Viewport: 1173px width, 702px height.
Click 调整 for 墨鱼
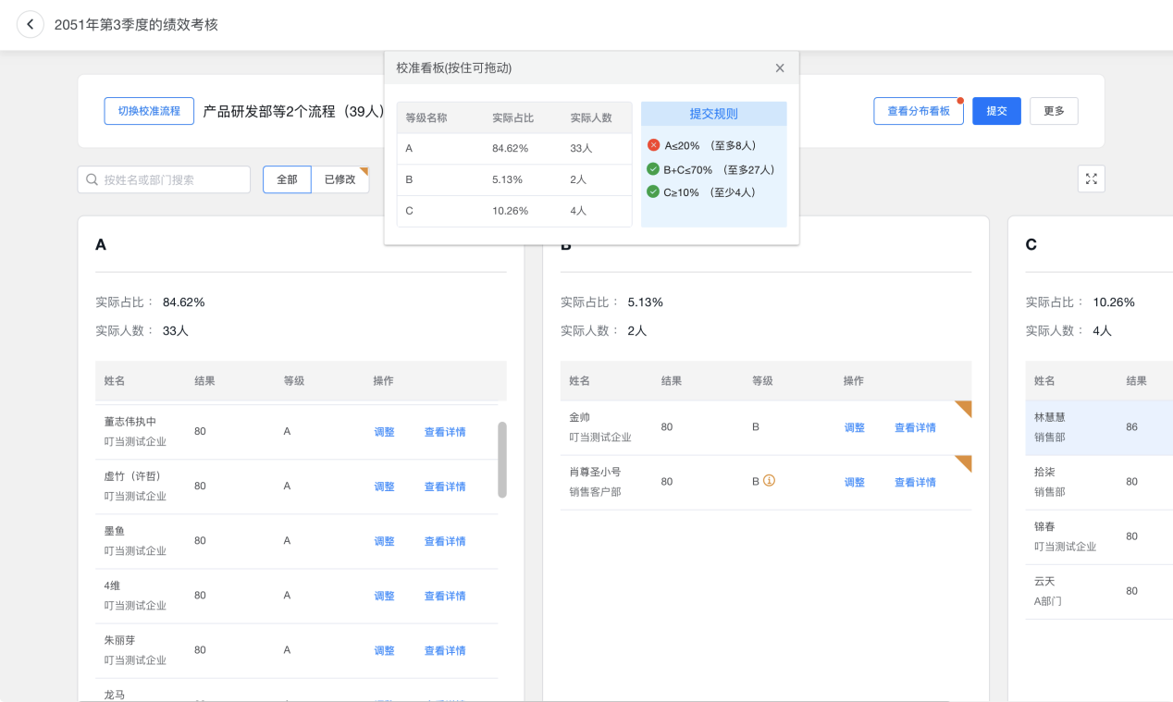(384, 541)
